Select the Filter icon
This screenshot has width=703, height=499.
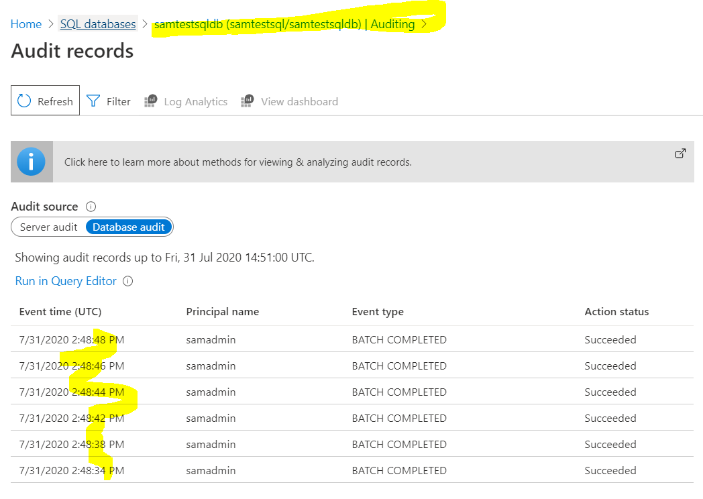(x=94, y=101)
